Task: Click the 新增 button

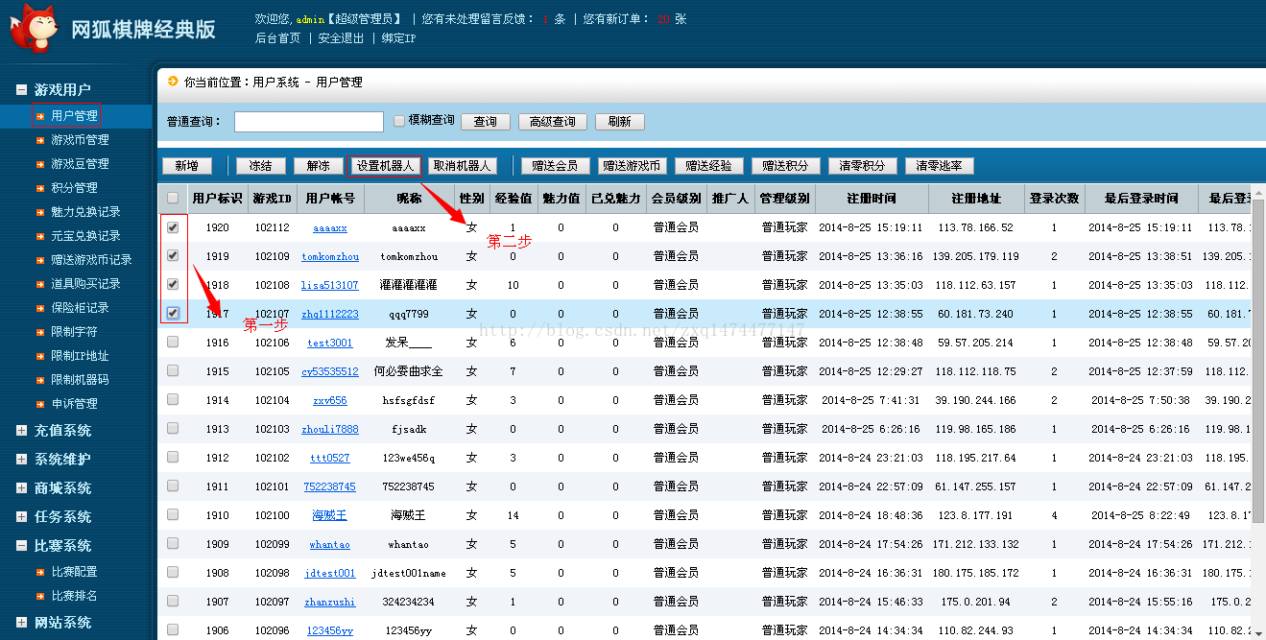Action: point(187,166)
